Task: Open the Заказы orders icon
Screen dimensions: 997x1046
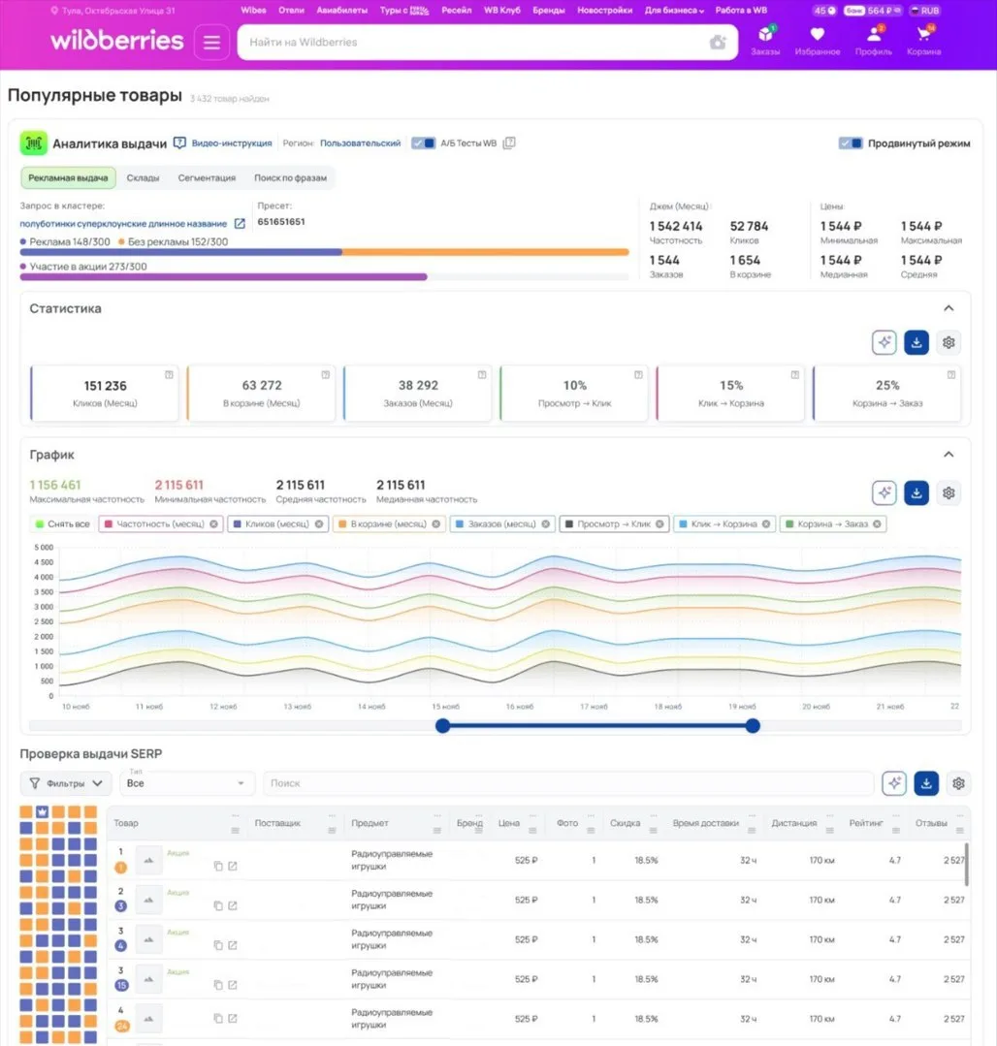Action: [765, 40]
